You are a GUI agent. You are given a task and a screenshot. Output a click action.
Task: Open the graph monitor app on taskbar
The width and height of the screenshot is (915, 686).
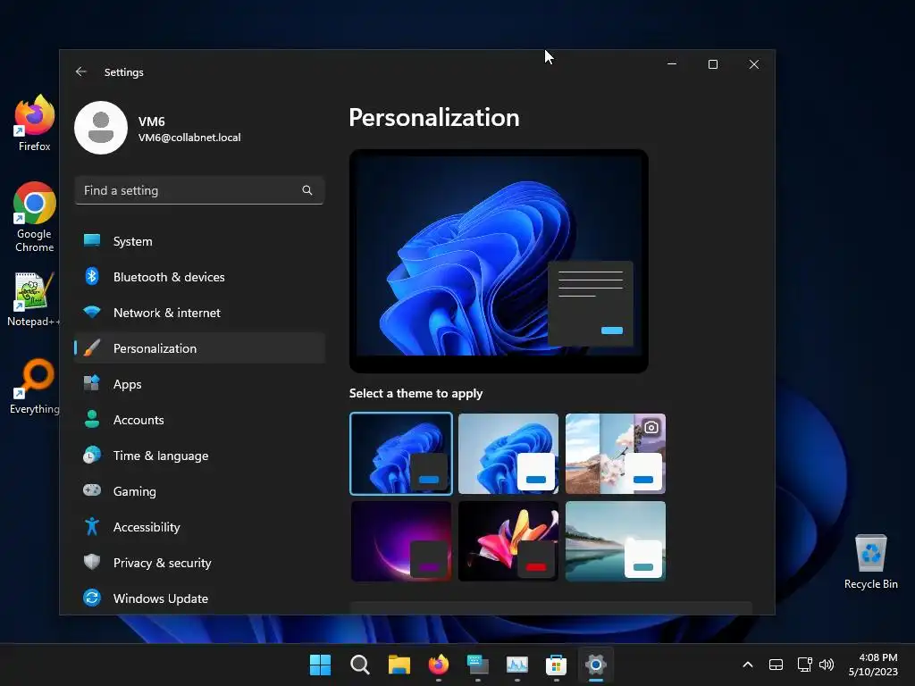(517, 665)
